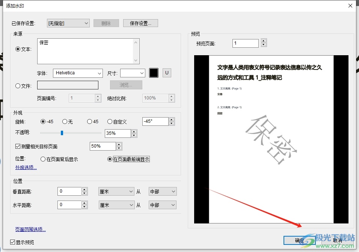Select the 文件 source radio button
The width and height of the screenshot is (359, 252).
pyautogui.click(x=18, y=86)
